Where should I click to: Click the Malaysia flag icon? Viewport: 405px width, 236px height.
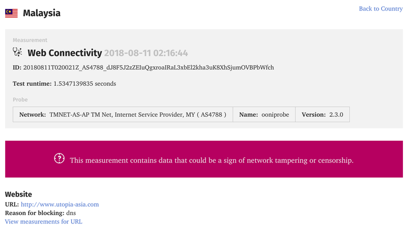tap(11, 13)
